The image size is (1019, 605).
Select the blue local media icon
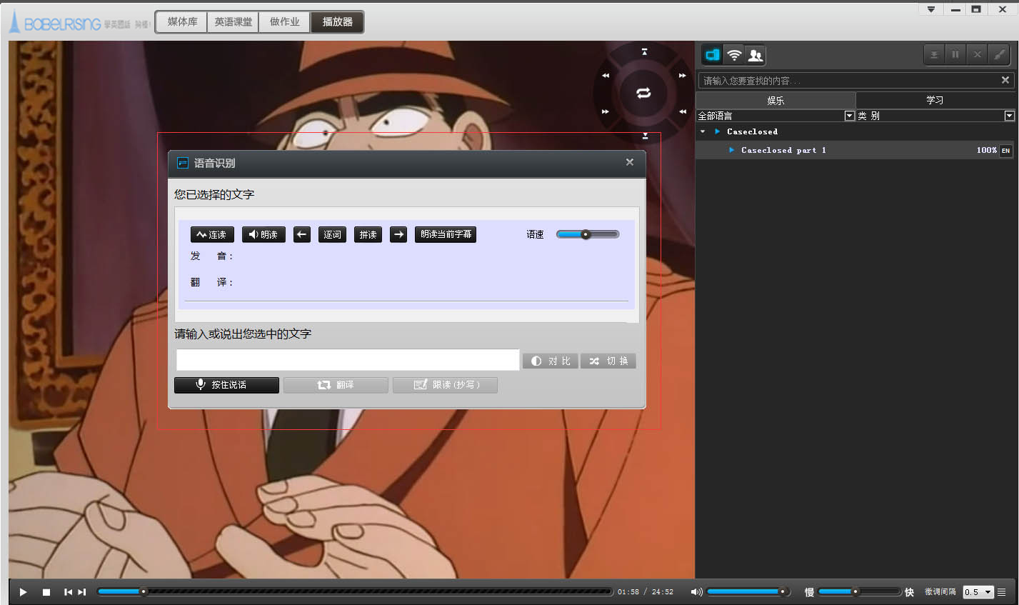coord(713,55)
